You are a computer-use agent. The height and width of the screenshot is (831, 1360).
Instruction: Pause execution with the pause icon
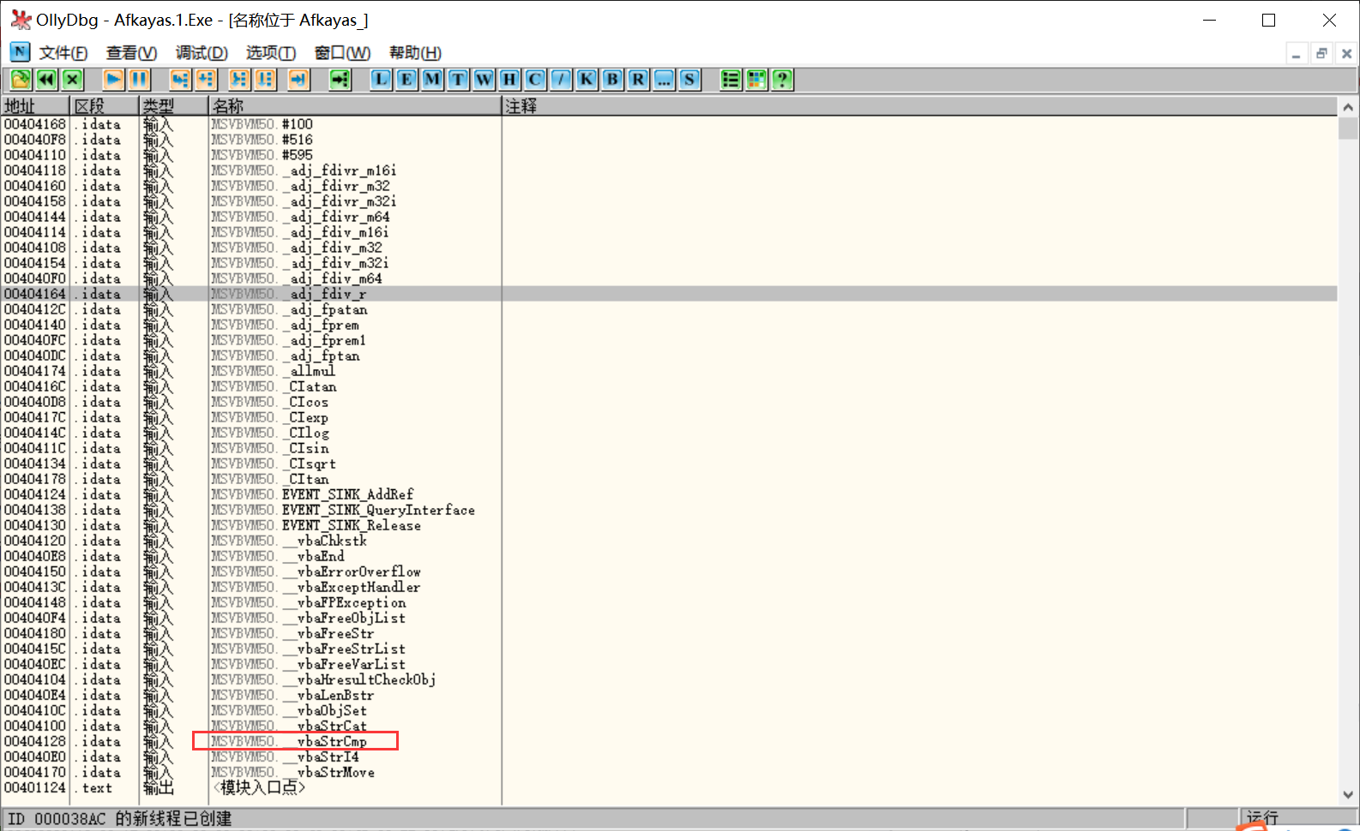coord(139,80)
